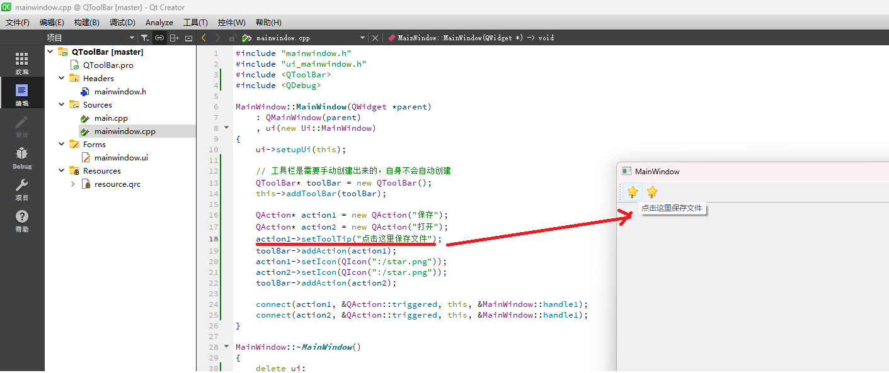Click the Qt Creator logo in title bar
This screenshot has width=889, height=373.
click(x=6, y=7)
